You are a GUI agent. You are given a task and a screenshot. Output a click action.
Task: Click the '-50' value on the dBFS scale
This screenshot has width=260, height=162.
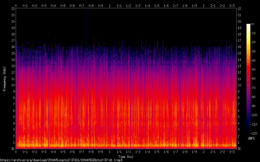tap(253, 70)
